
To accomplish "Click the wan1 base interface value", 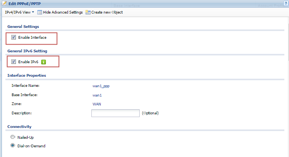I will [x=96, y=95].
